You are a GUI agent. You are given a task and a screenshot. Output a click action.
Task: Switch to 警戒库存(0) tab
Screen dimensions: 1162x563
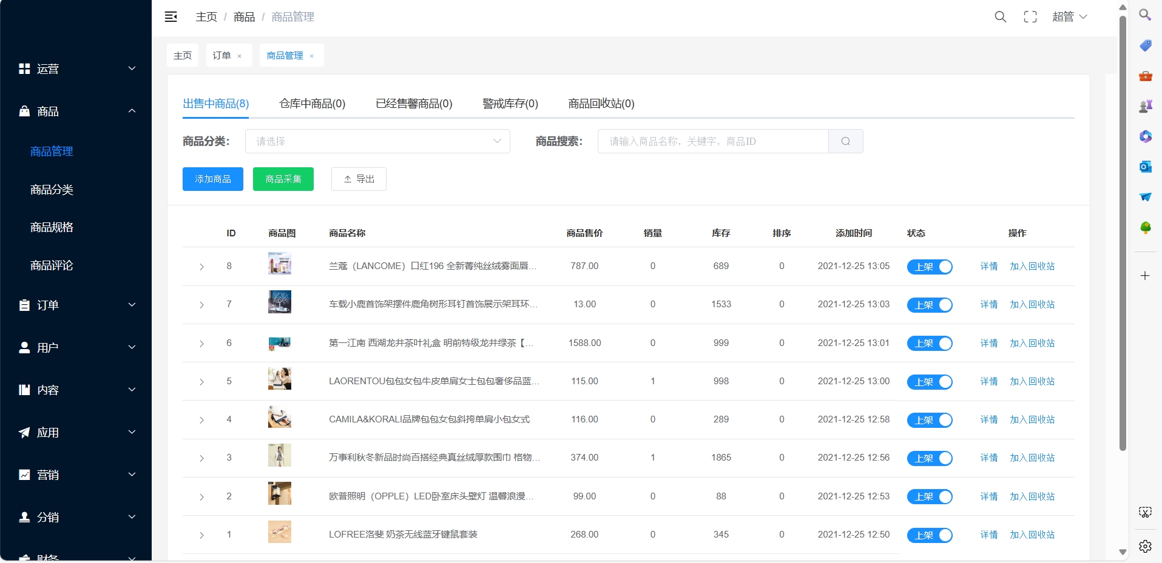(x=510, y=104)
